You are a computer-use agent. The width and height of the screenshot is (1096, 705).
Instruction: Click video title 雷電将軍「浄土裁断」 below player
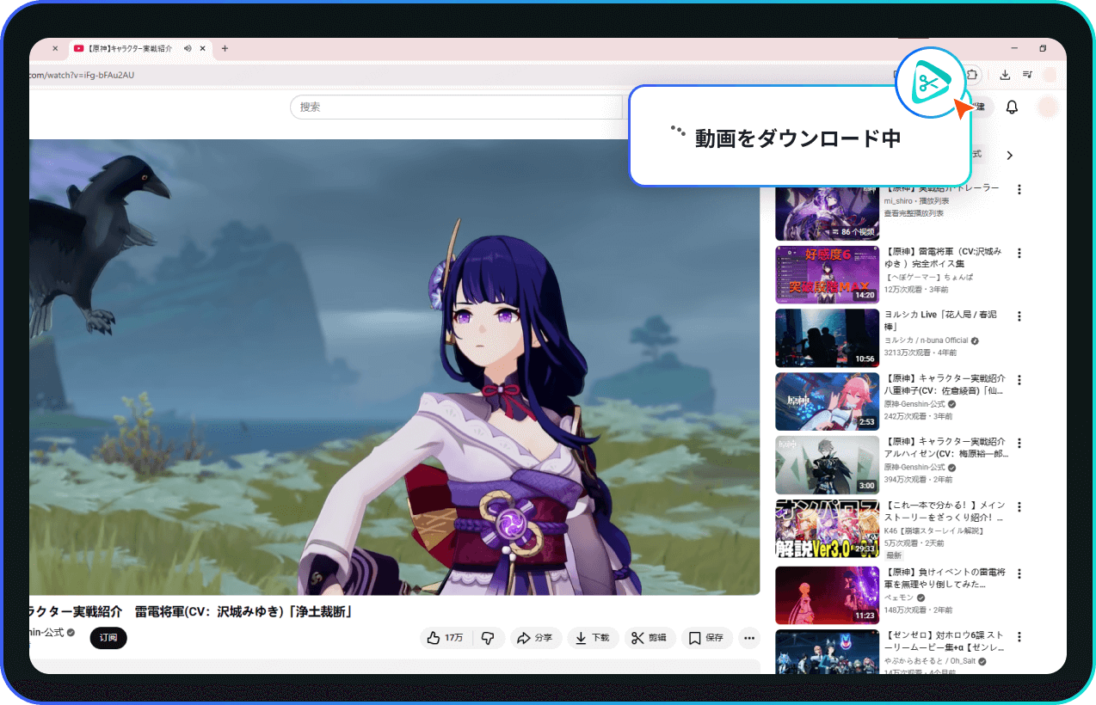(191, 612)
